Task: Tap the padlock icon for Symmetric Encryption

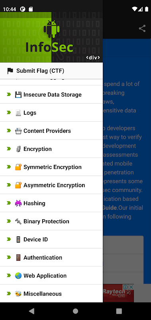Action: pyautogui.click(x=18, y=167)
